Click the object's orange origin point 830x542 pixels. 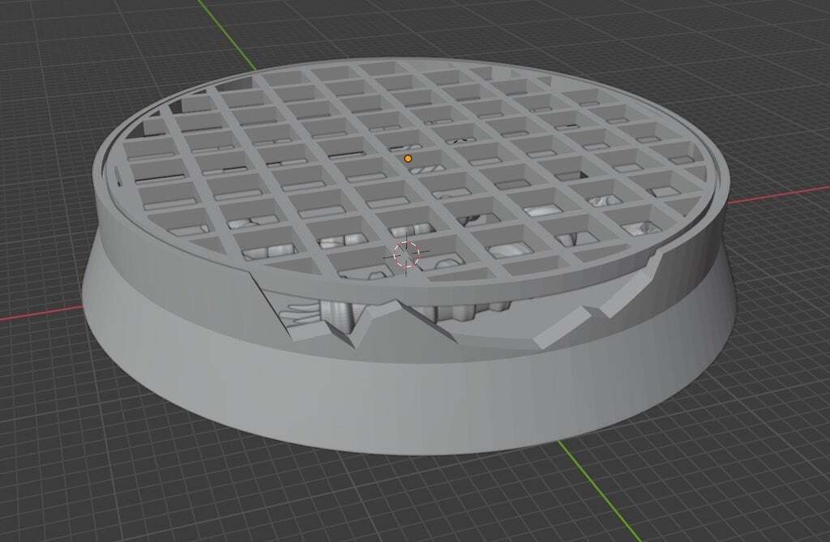tap(408, 159)
